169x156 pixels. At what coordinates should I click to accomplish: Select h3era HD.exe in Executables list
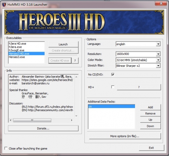click(x=26, y=44)
